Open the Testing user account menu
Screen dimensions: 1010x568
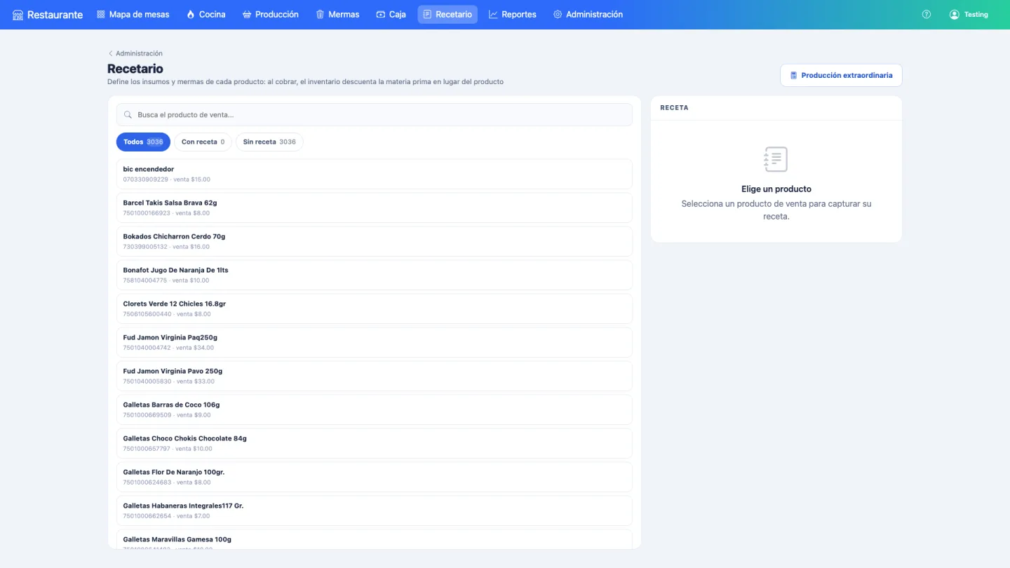969,15
